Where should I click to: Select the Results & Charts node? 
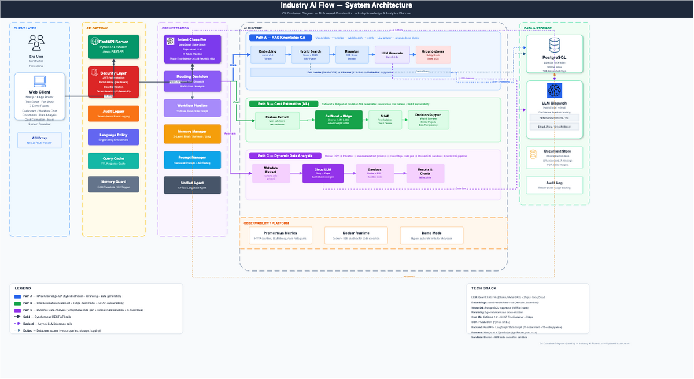tap(425, 173)
